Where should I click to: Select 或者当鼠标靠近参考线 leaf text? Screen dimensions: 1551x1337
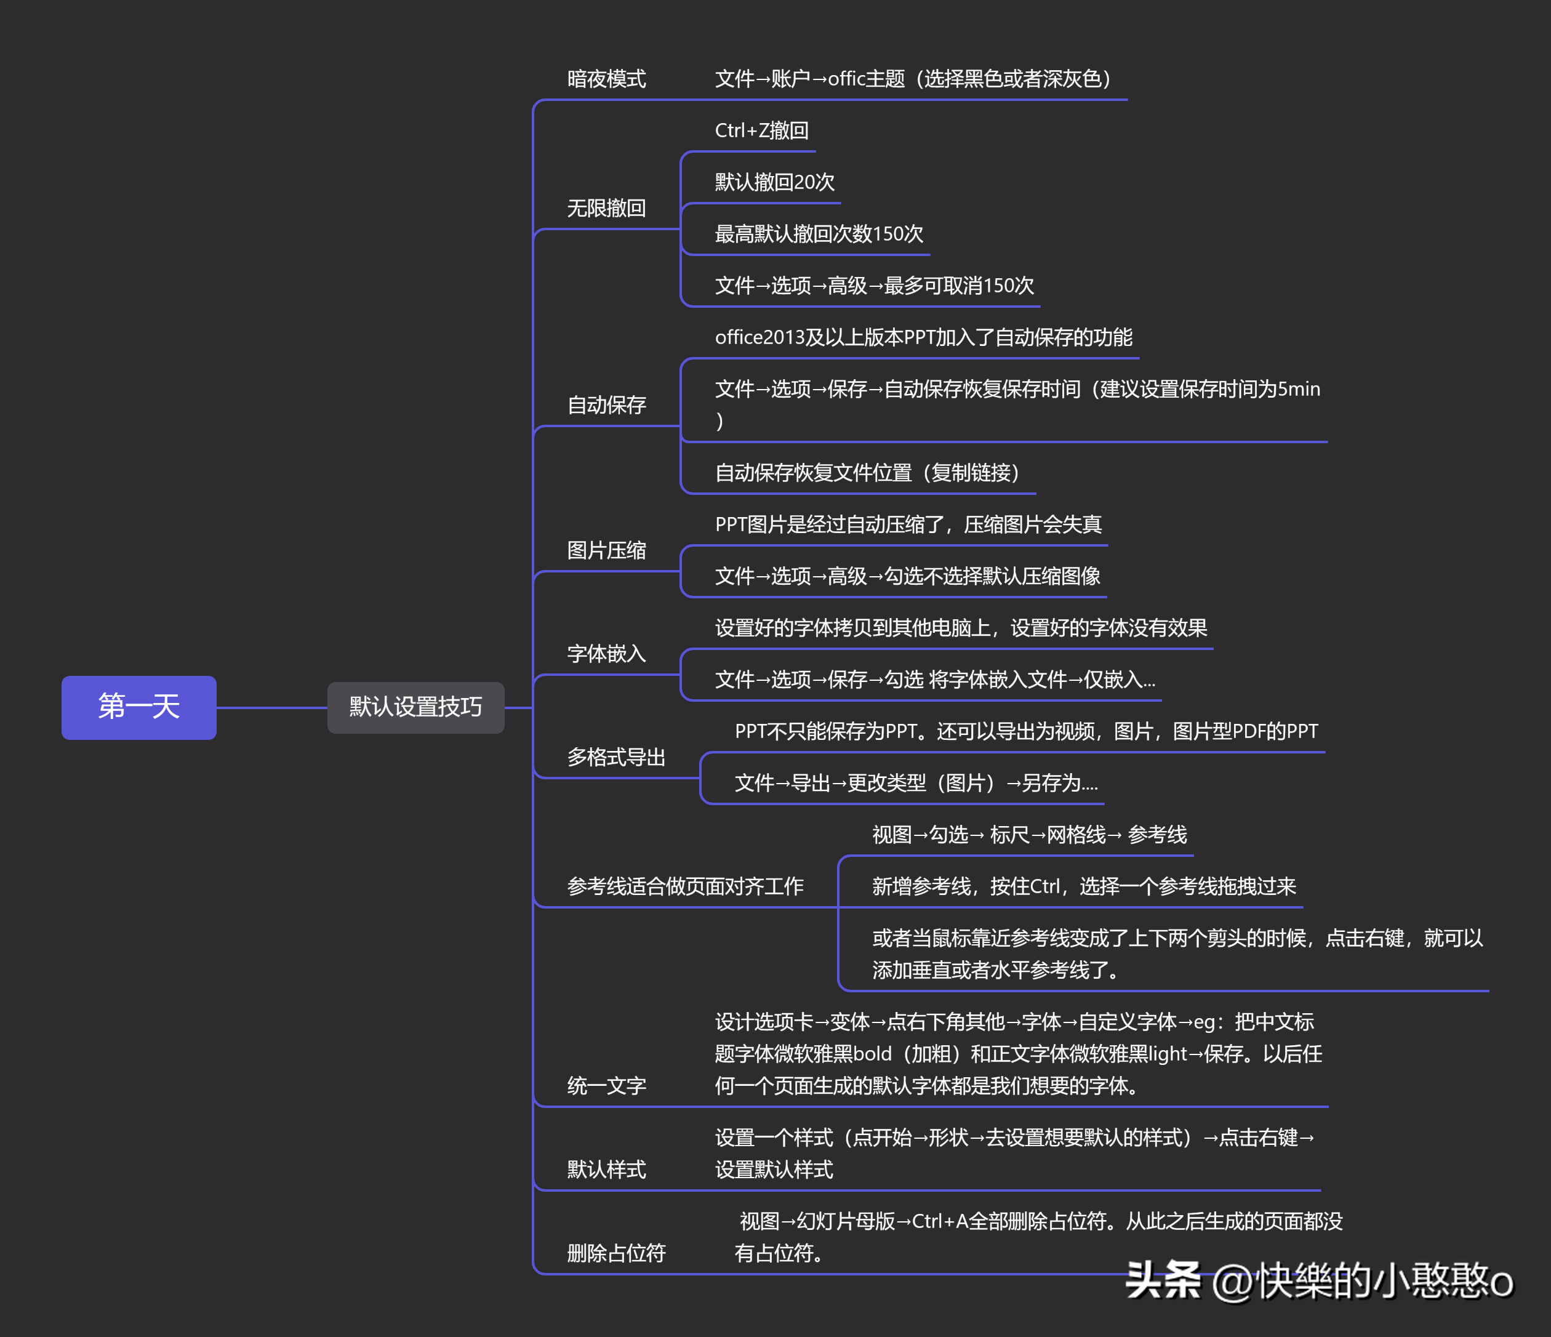(x=1177, y=954)
